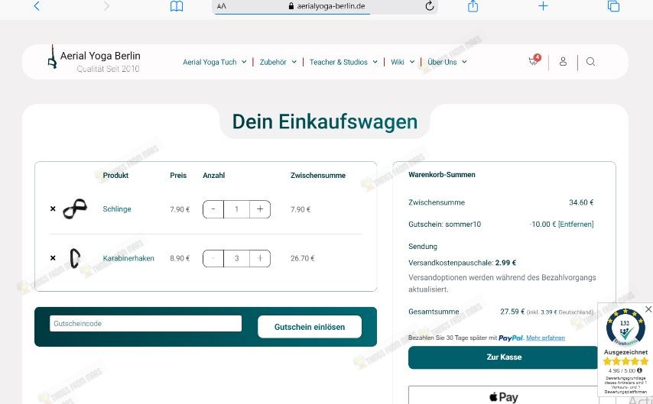Expand the Teacher & Studios menu
The image size is (653, 404).
[343, 62]
